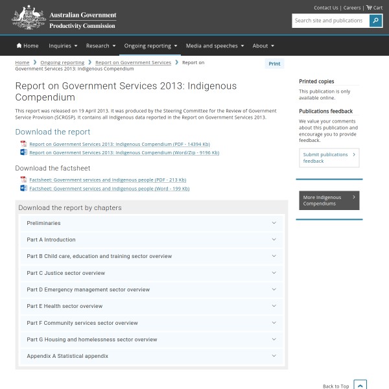Expand Appendix A Statistical appendix
This screenshot has width=389, height=389.
point(152,356)
